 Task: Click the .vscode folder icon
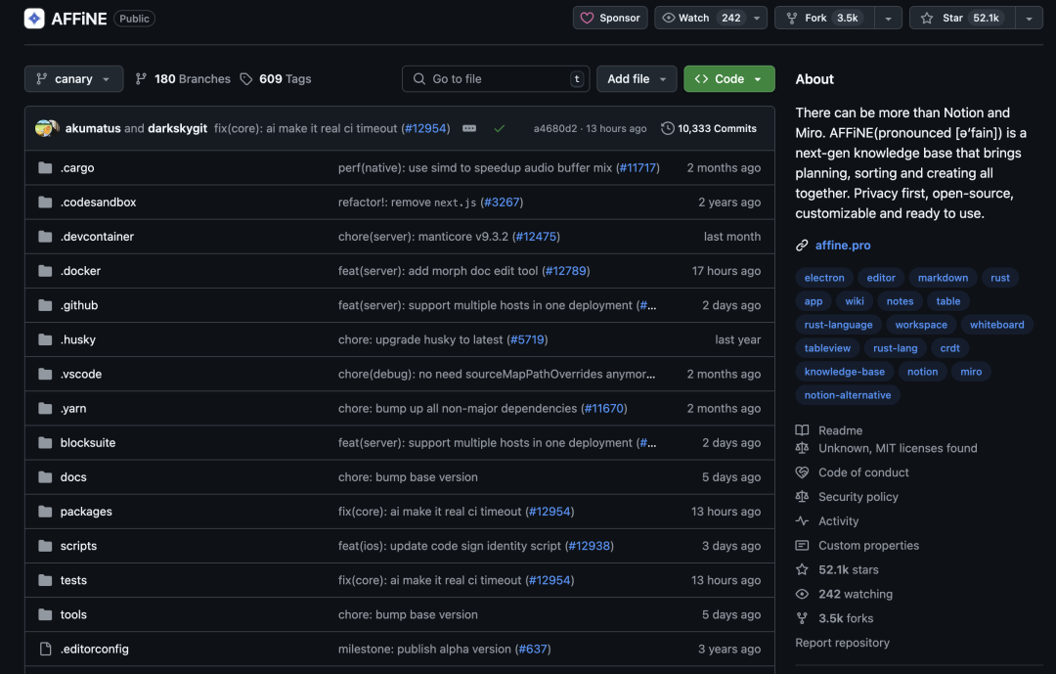[x=45, y=374]
